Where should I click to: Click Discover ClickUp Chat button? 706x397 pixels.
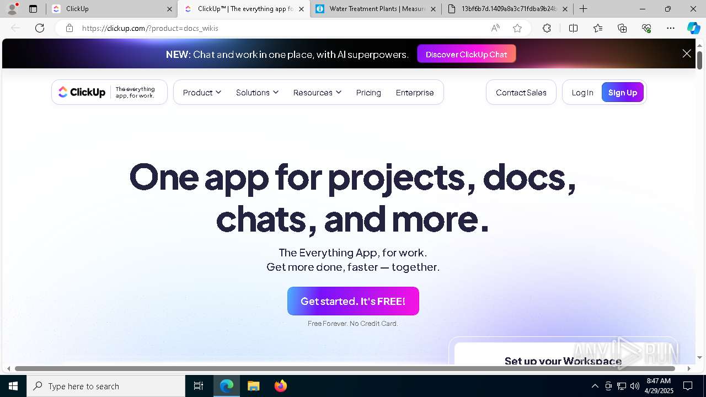[466, 54]
